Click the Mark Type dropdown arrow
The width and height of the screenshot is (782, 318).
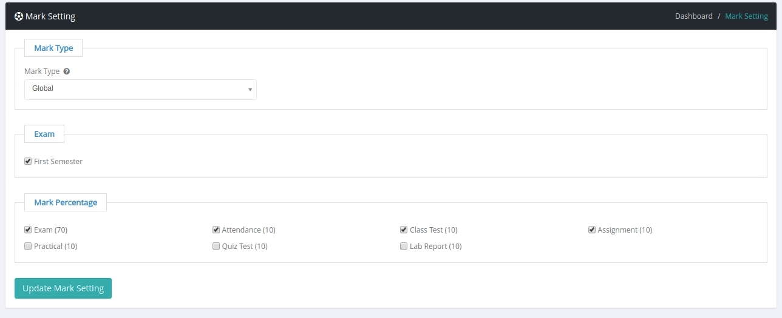[250, 90]
